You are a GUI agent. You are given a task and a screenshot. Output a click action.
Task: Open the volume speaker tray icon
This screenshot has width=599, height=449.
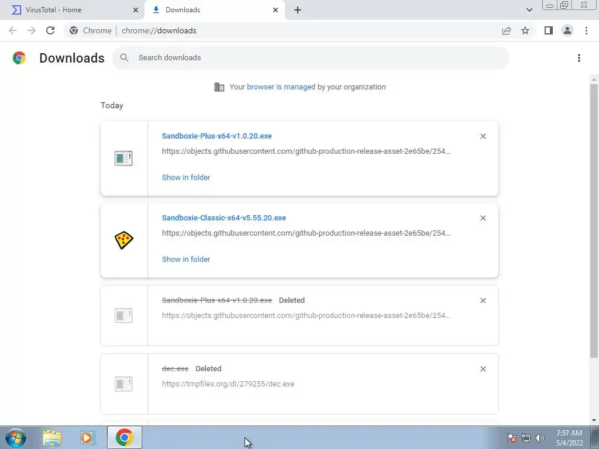[540, 438]
